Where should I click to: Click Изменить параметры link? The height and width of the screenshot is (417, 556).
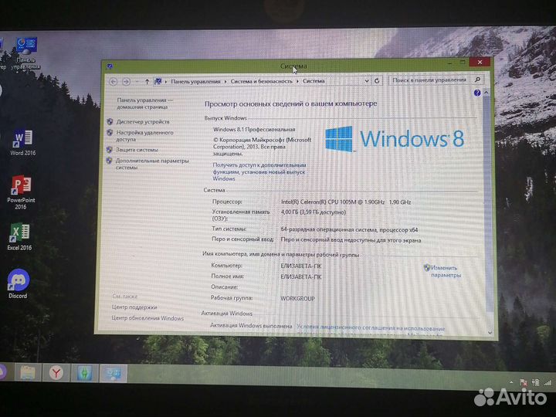pyautogui.click(x=446, y=271)
